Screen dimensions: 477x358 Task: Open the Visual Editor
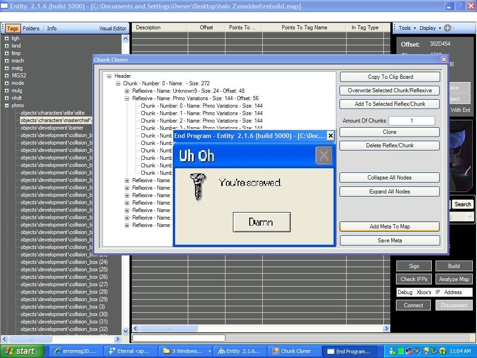point(113,28)
